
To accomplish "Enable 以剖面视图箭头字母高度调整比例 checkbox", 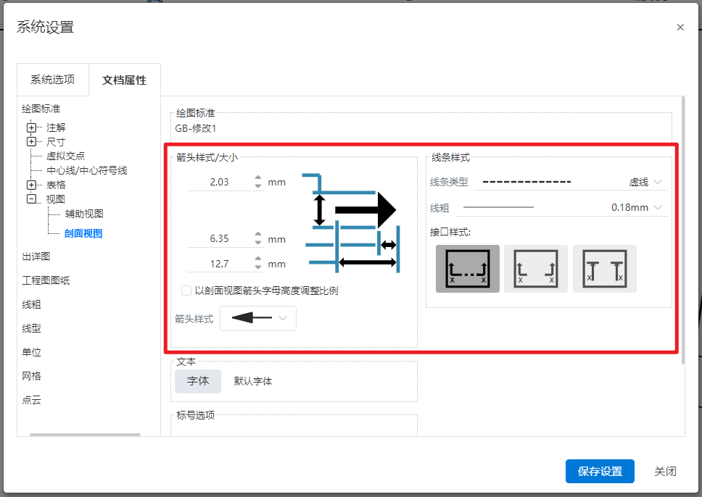I will (186, 291).
